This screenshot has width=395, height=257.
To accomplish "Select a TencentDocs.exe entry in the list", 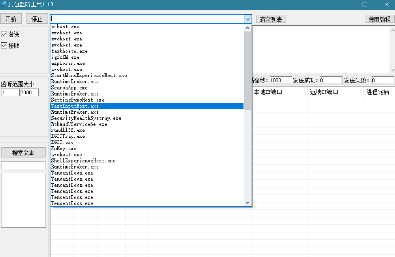I will pyautogui.click(x=70, y=173).
